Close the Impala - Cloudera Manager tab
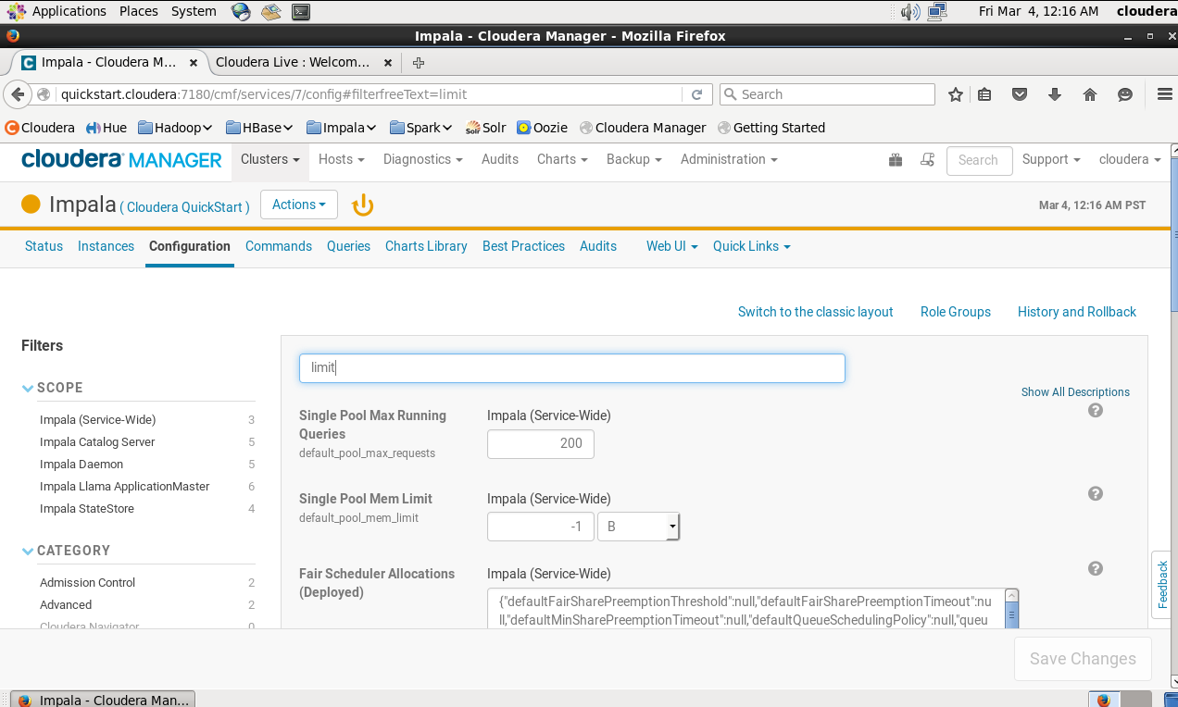 pos(194,63)
